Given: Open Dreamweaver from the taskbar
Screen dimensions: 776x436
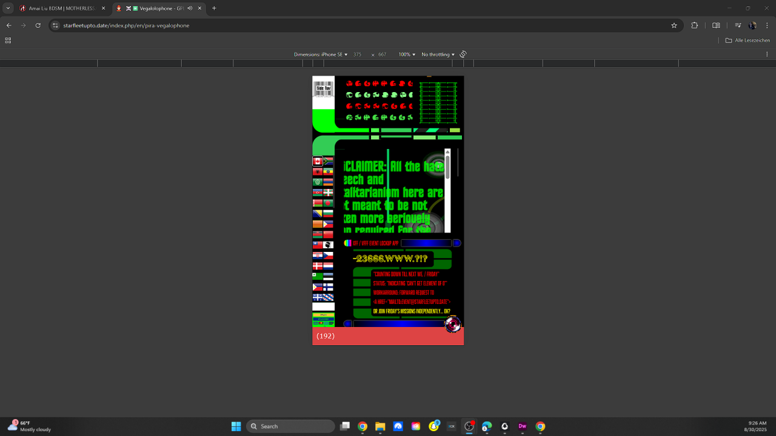Looking at the screenshot, I should (522, 426).
